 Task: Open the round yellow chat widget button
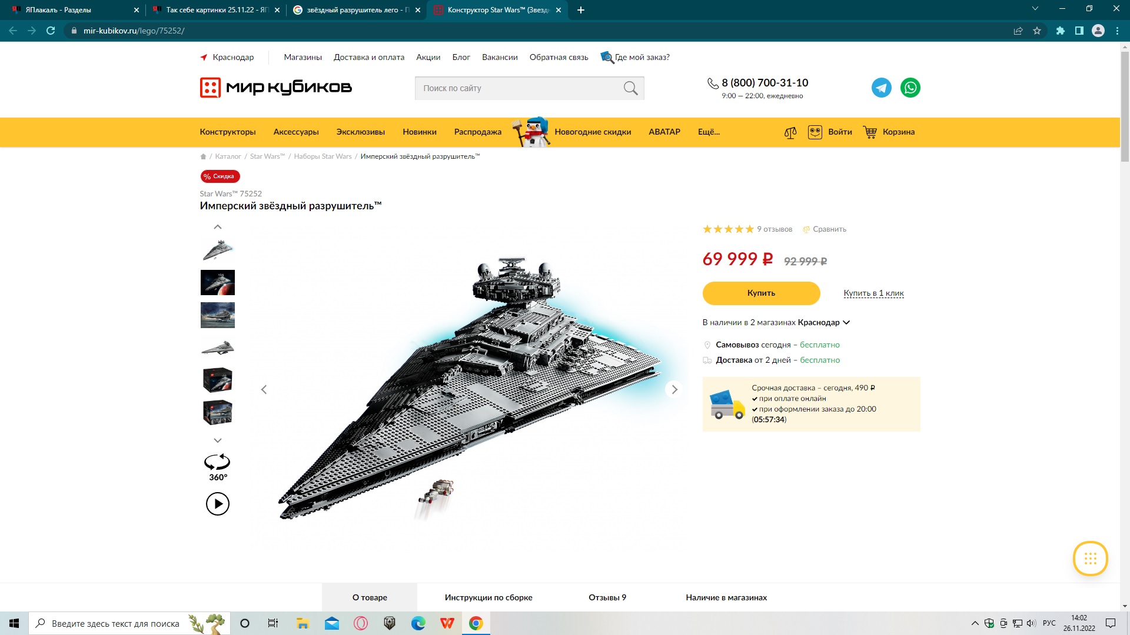click(1090, 559)
